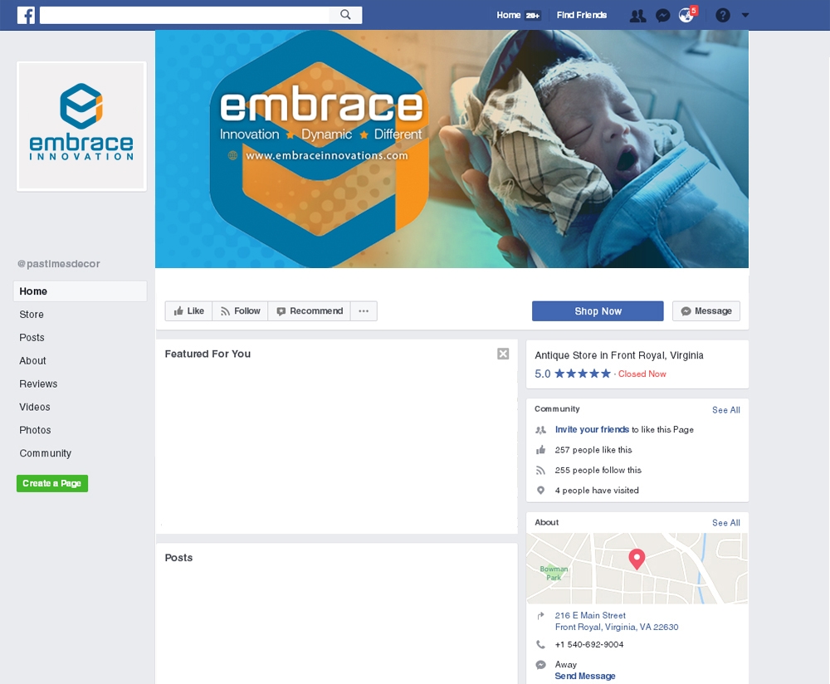Click the Send Message link
The height and width of the screenshot is (684, 830).
click(x=585, y=676)
